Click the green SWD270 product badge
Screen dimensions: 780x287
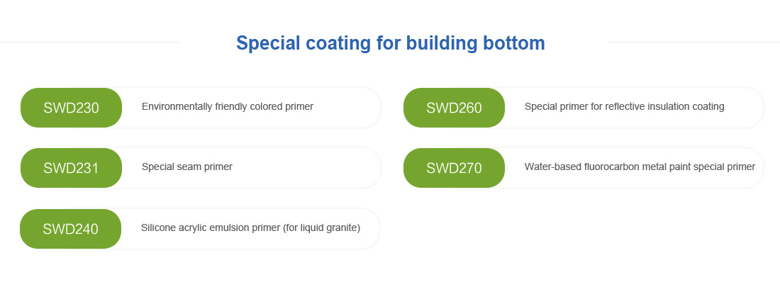coord(454,168)
